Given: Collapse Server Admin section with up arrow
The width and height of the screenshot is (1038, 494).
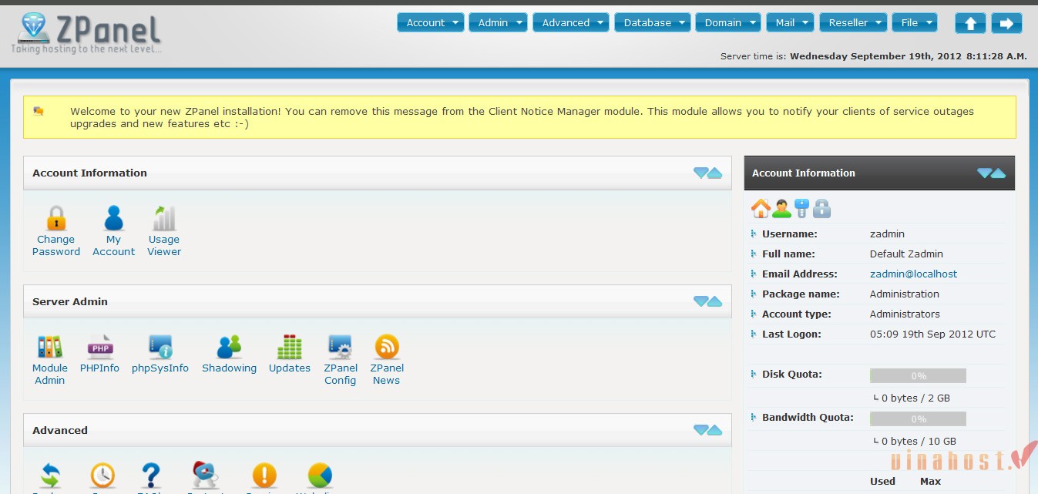Looking at the screenshot, I should [715, 301].
